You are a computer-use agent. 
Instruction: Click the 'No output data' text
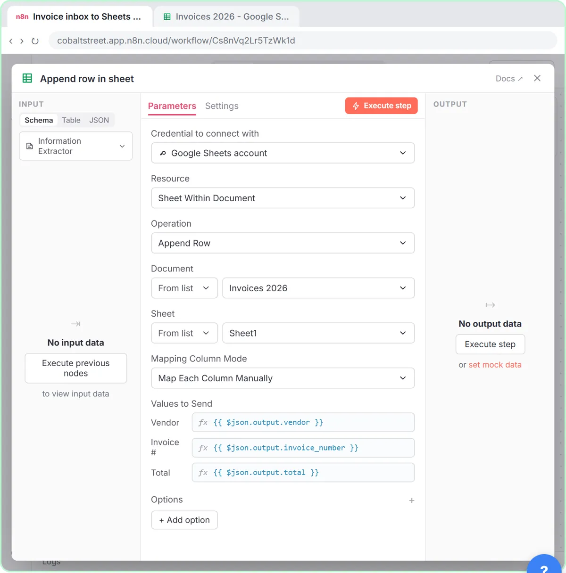(490, 324)
